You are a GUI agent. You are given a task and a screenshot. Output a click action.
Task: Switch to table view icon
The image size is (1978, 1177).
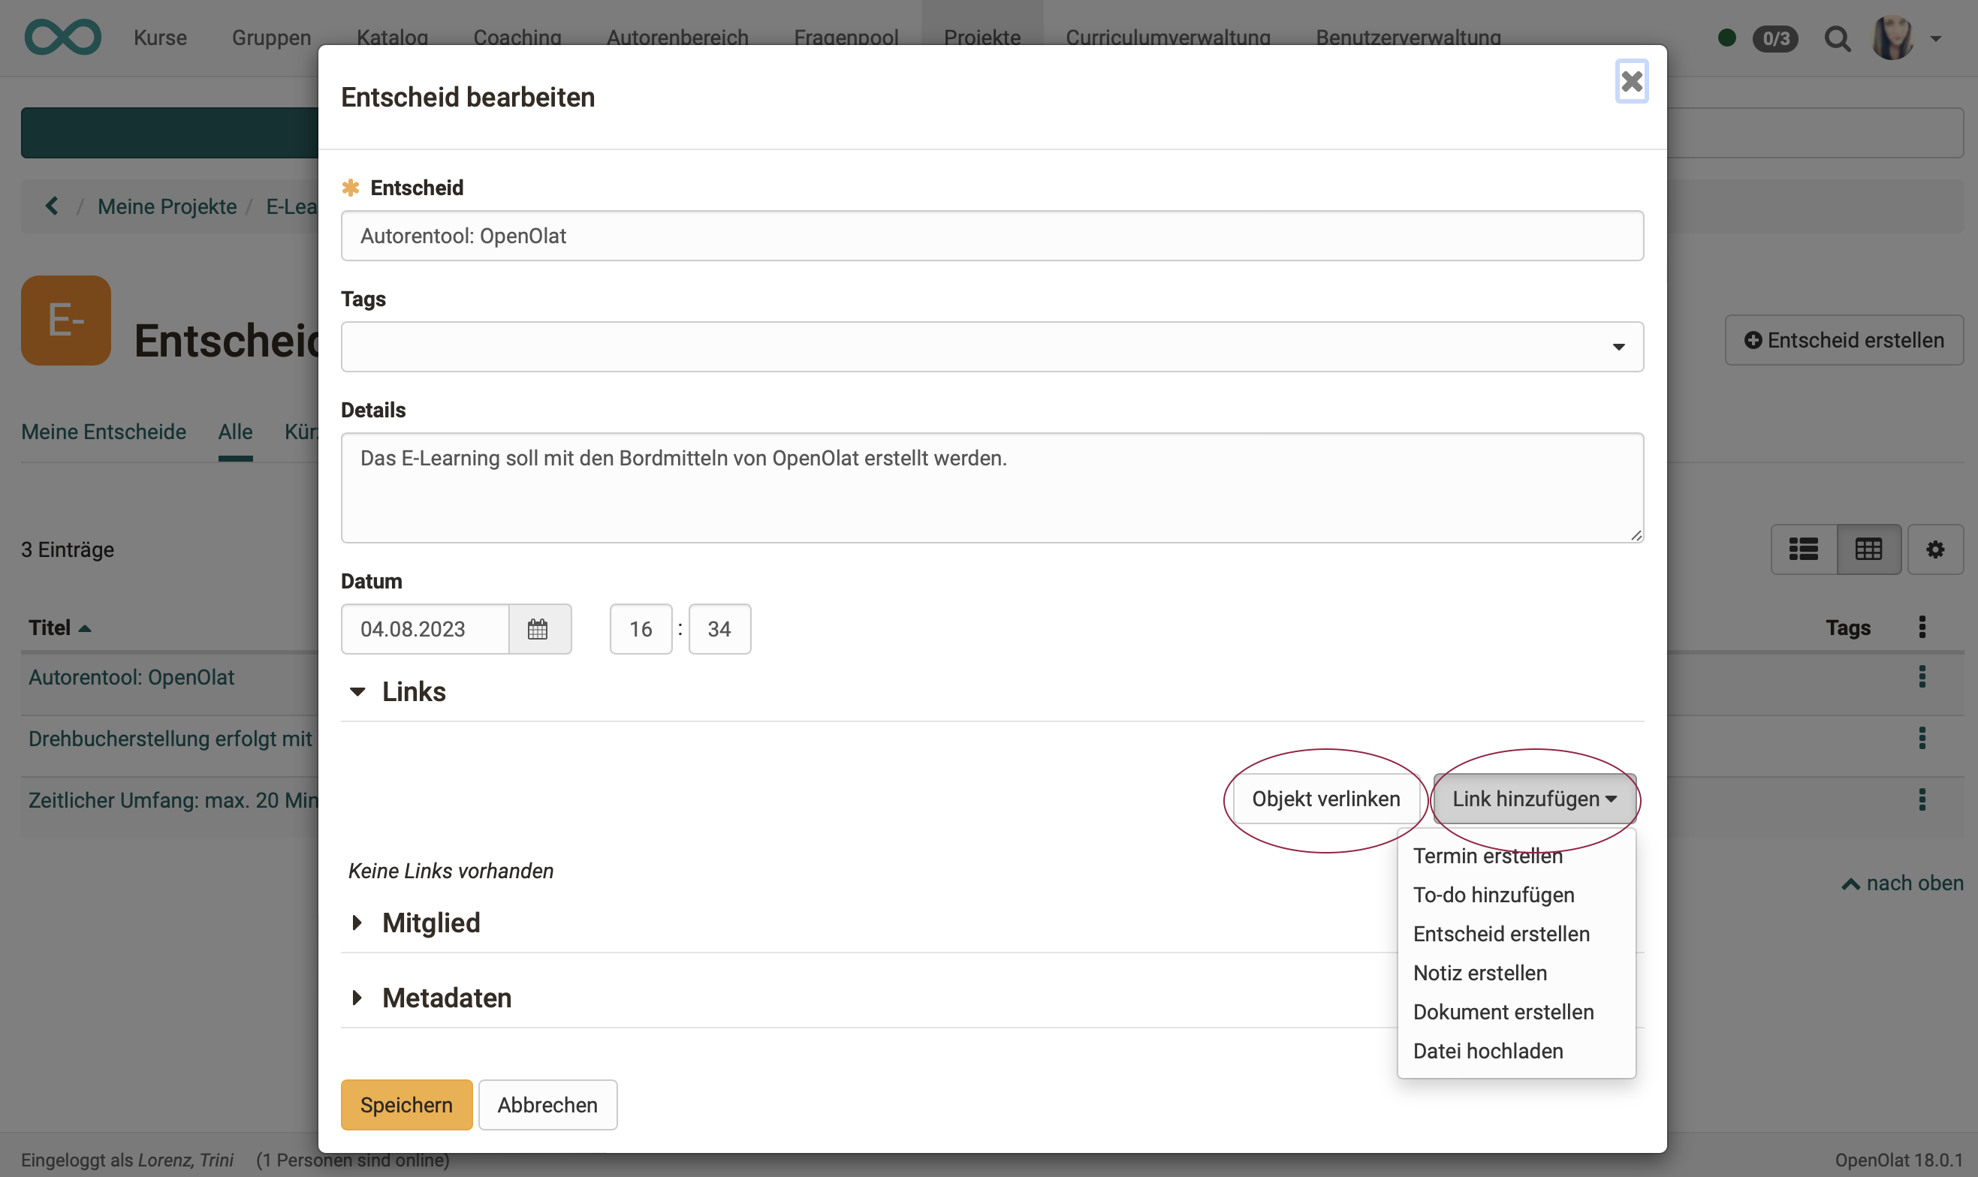1868,549
